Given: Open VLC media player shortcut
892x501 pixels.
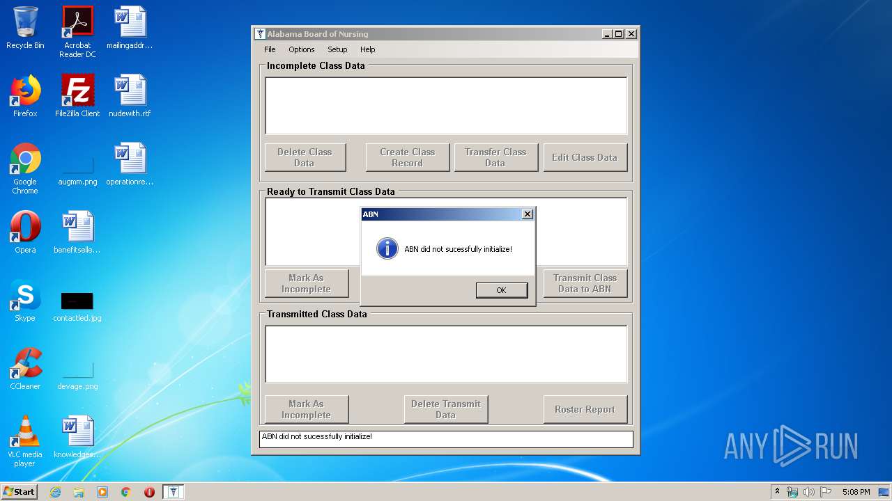Looking at the screenshot, I should (25, 441).
